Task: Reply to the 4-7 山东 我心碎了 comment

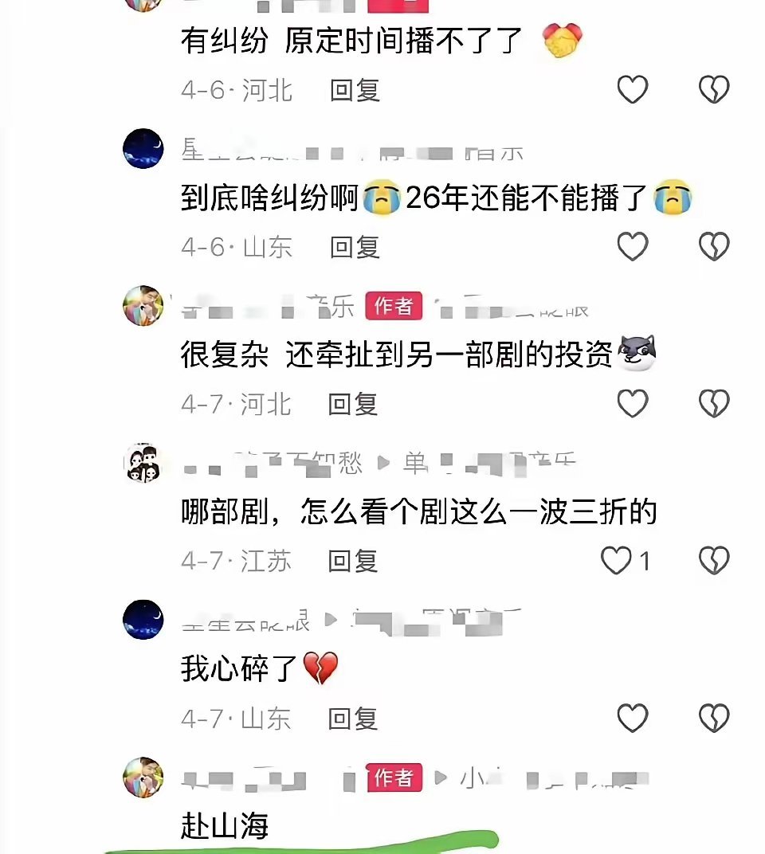Action: [352, 719]
